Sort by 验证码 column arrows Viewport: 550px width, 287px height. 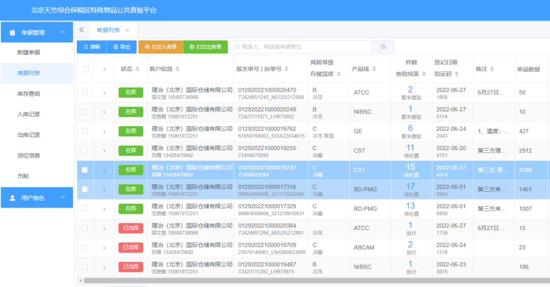457,74
